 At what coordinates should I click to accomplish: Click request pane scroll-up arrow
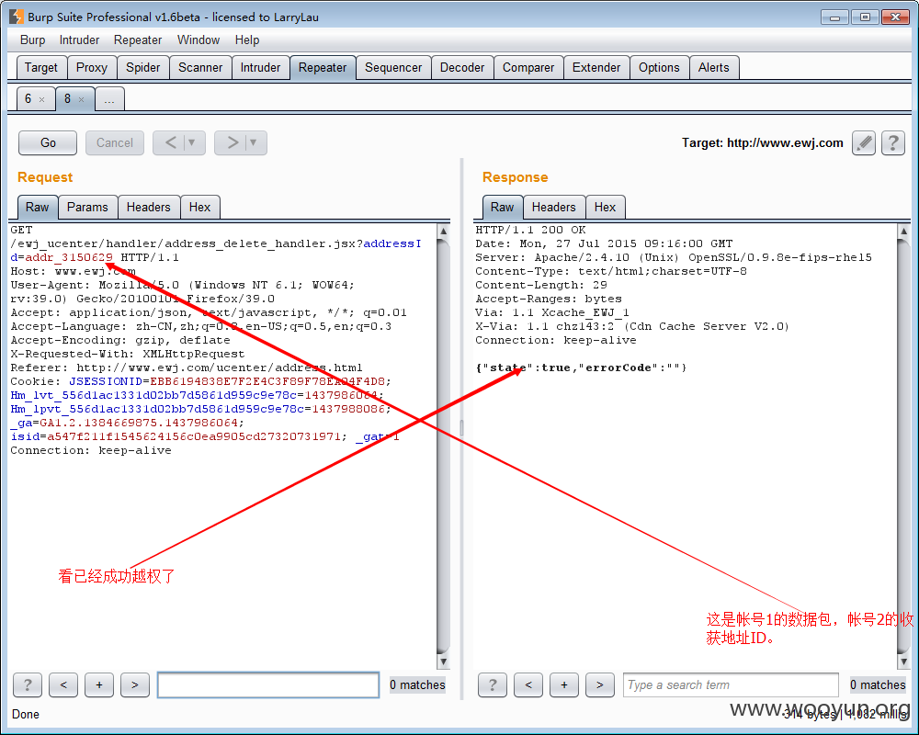pyautogui.click(x=444, y=231)
